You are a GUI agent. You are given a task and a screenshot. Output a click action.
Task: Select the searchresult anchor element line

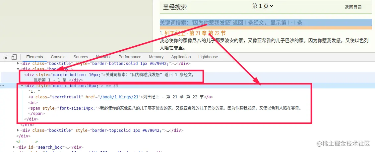121,97
